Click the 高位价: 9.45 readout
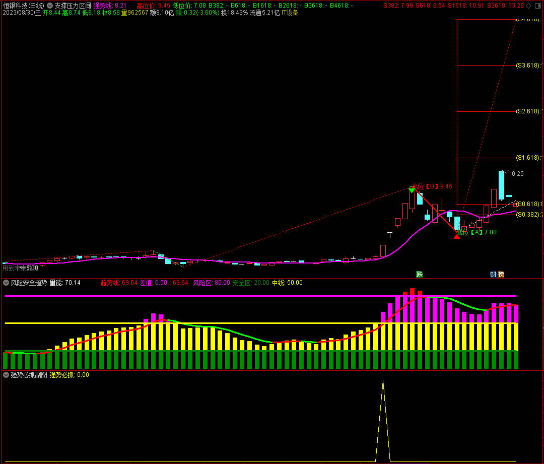The height and width of the screenshot is (464, 544). (153, 6)
